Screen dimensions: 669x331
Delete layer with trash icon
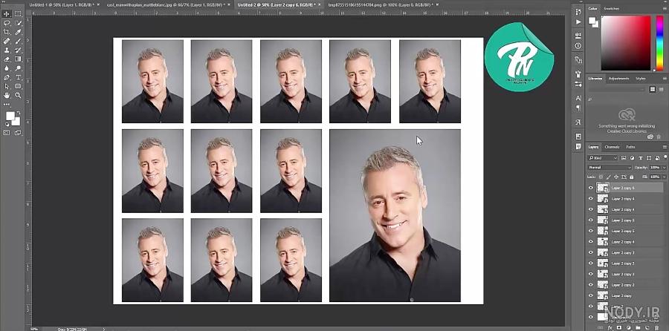(x=657, y=327)
